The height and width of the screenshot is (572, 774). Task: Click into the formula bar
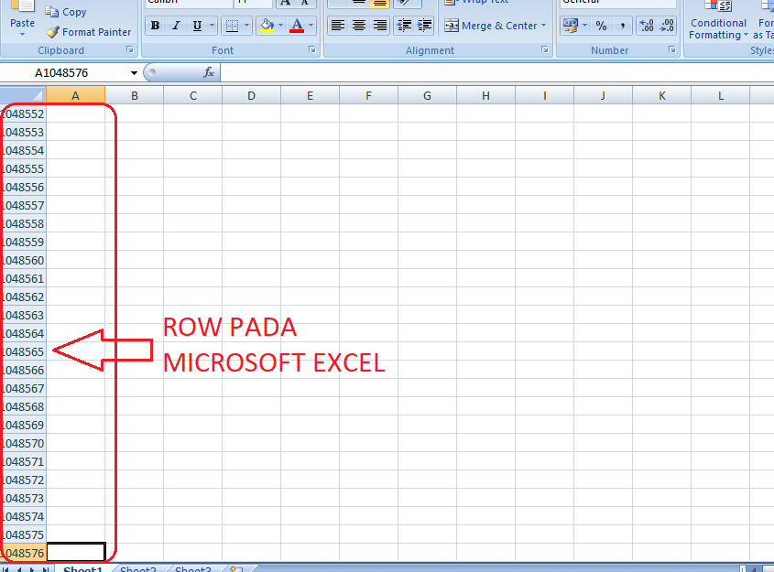point(496,73)
